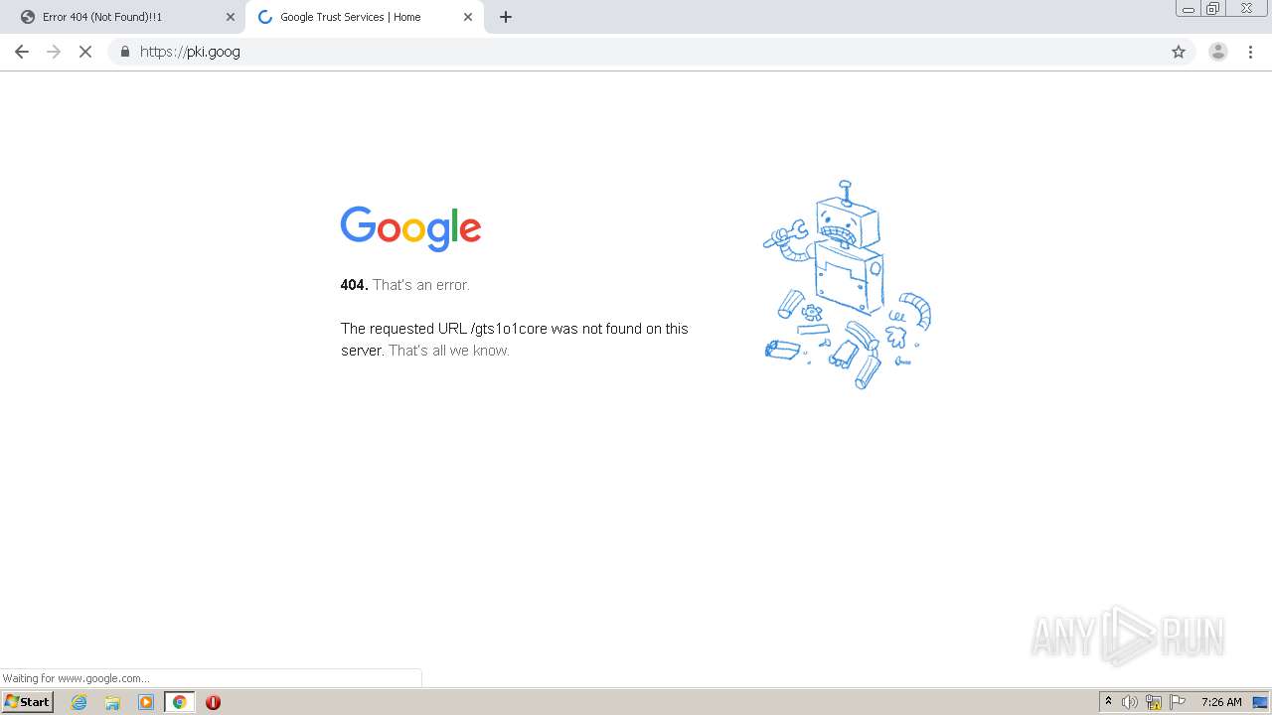
Task: Open the Chrome profile avatar menu
Action: pos(1217,52)
